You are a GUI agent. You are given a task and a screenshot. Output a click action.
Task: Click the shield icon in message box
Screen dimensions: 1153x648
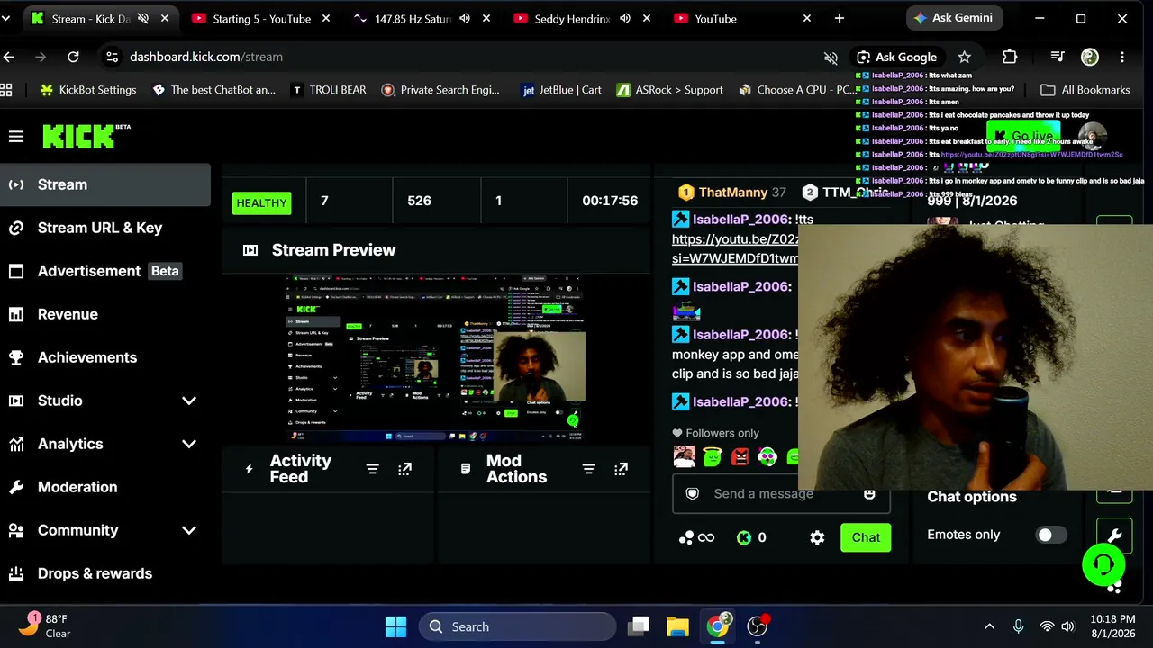point(693,494)
